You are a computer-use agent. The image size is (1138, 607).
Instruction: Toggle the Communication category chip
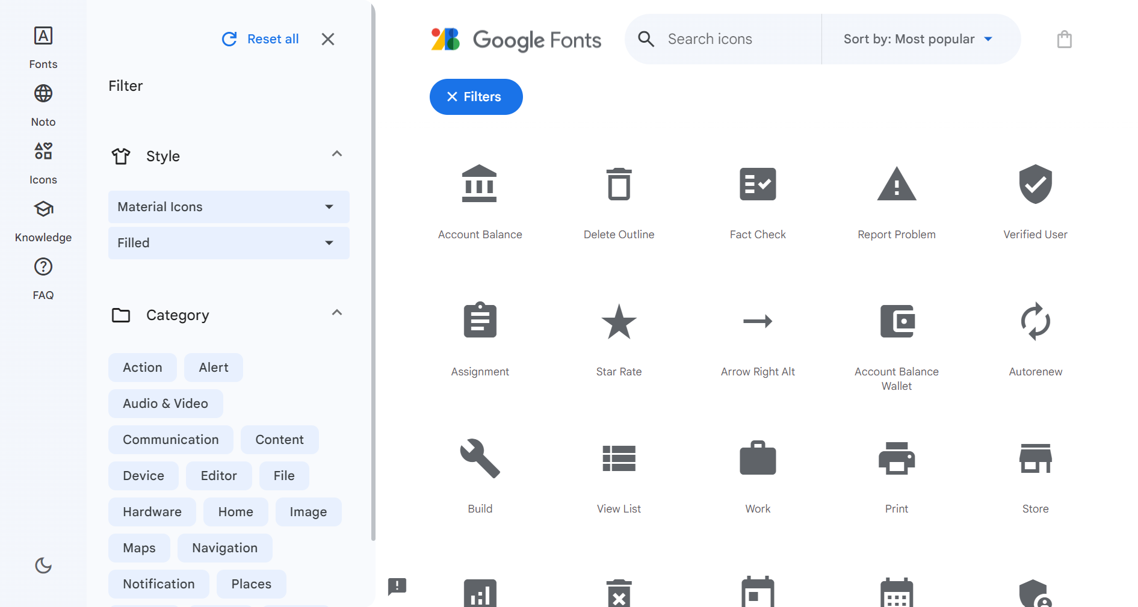point(171,440)
